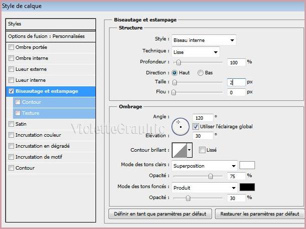Click the white highlight color swatch
The width and height of the screenshot is (306, 229).
point(247,166)
